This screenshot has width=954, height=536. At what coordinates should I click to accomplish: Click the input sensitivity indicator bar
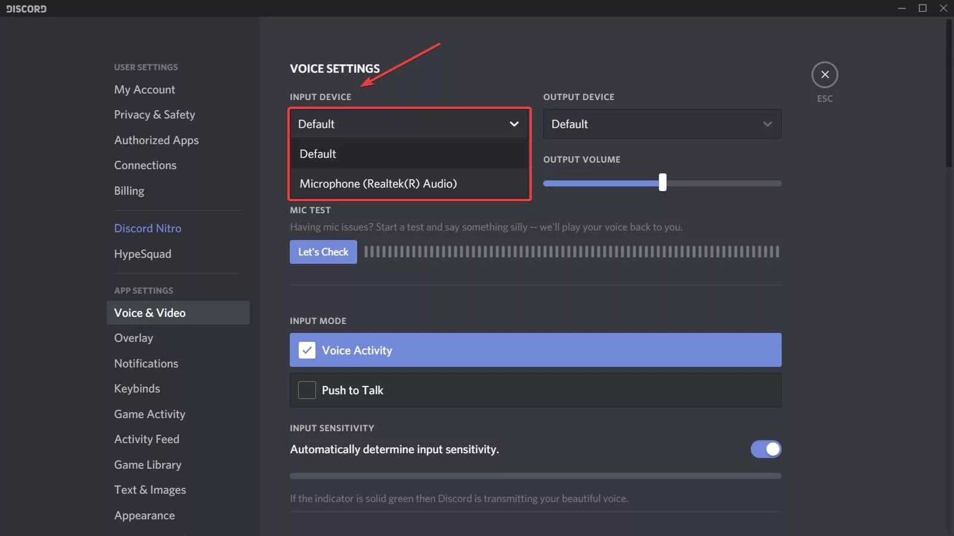pos(535,476)
